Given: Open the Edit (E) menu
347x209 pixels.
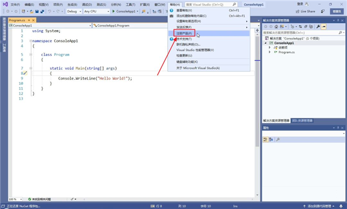Looking at the screenshot, I should pos(29,5).
